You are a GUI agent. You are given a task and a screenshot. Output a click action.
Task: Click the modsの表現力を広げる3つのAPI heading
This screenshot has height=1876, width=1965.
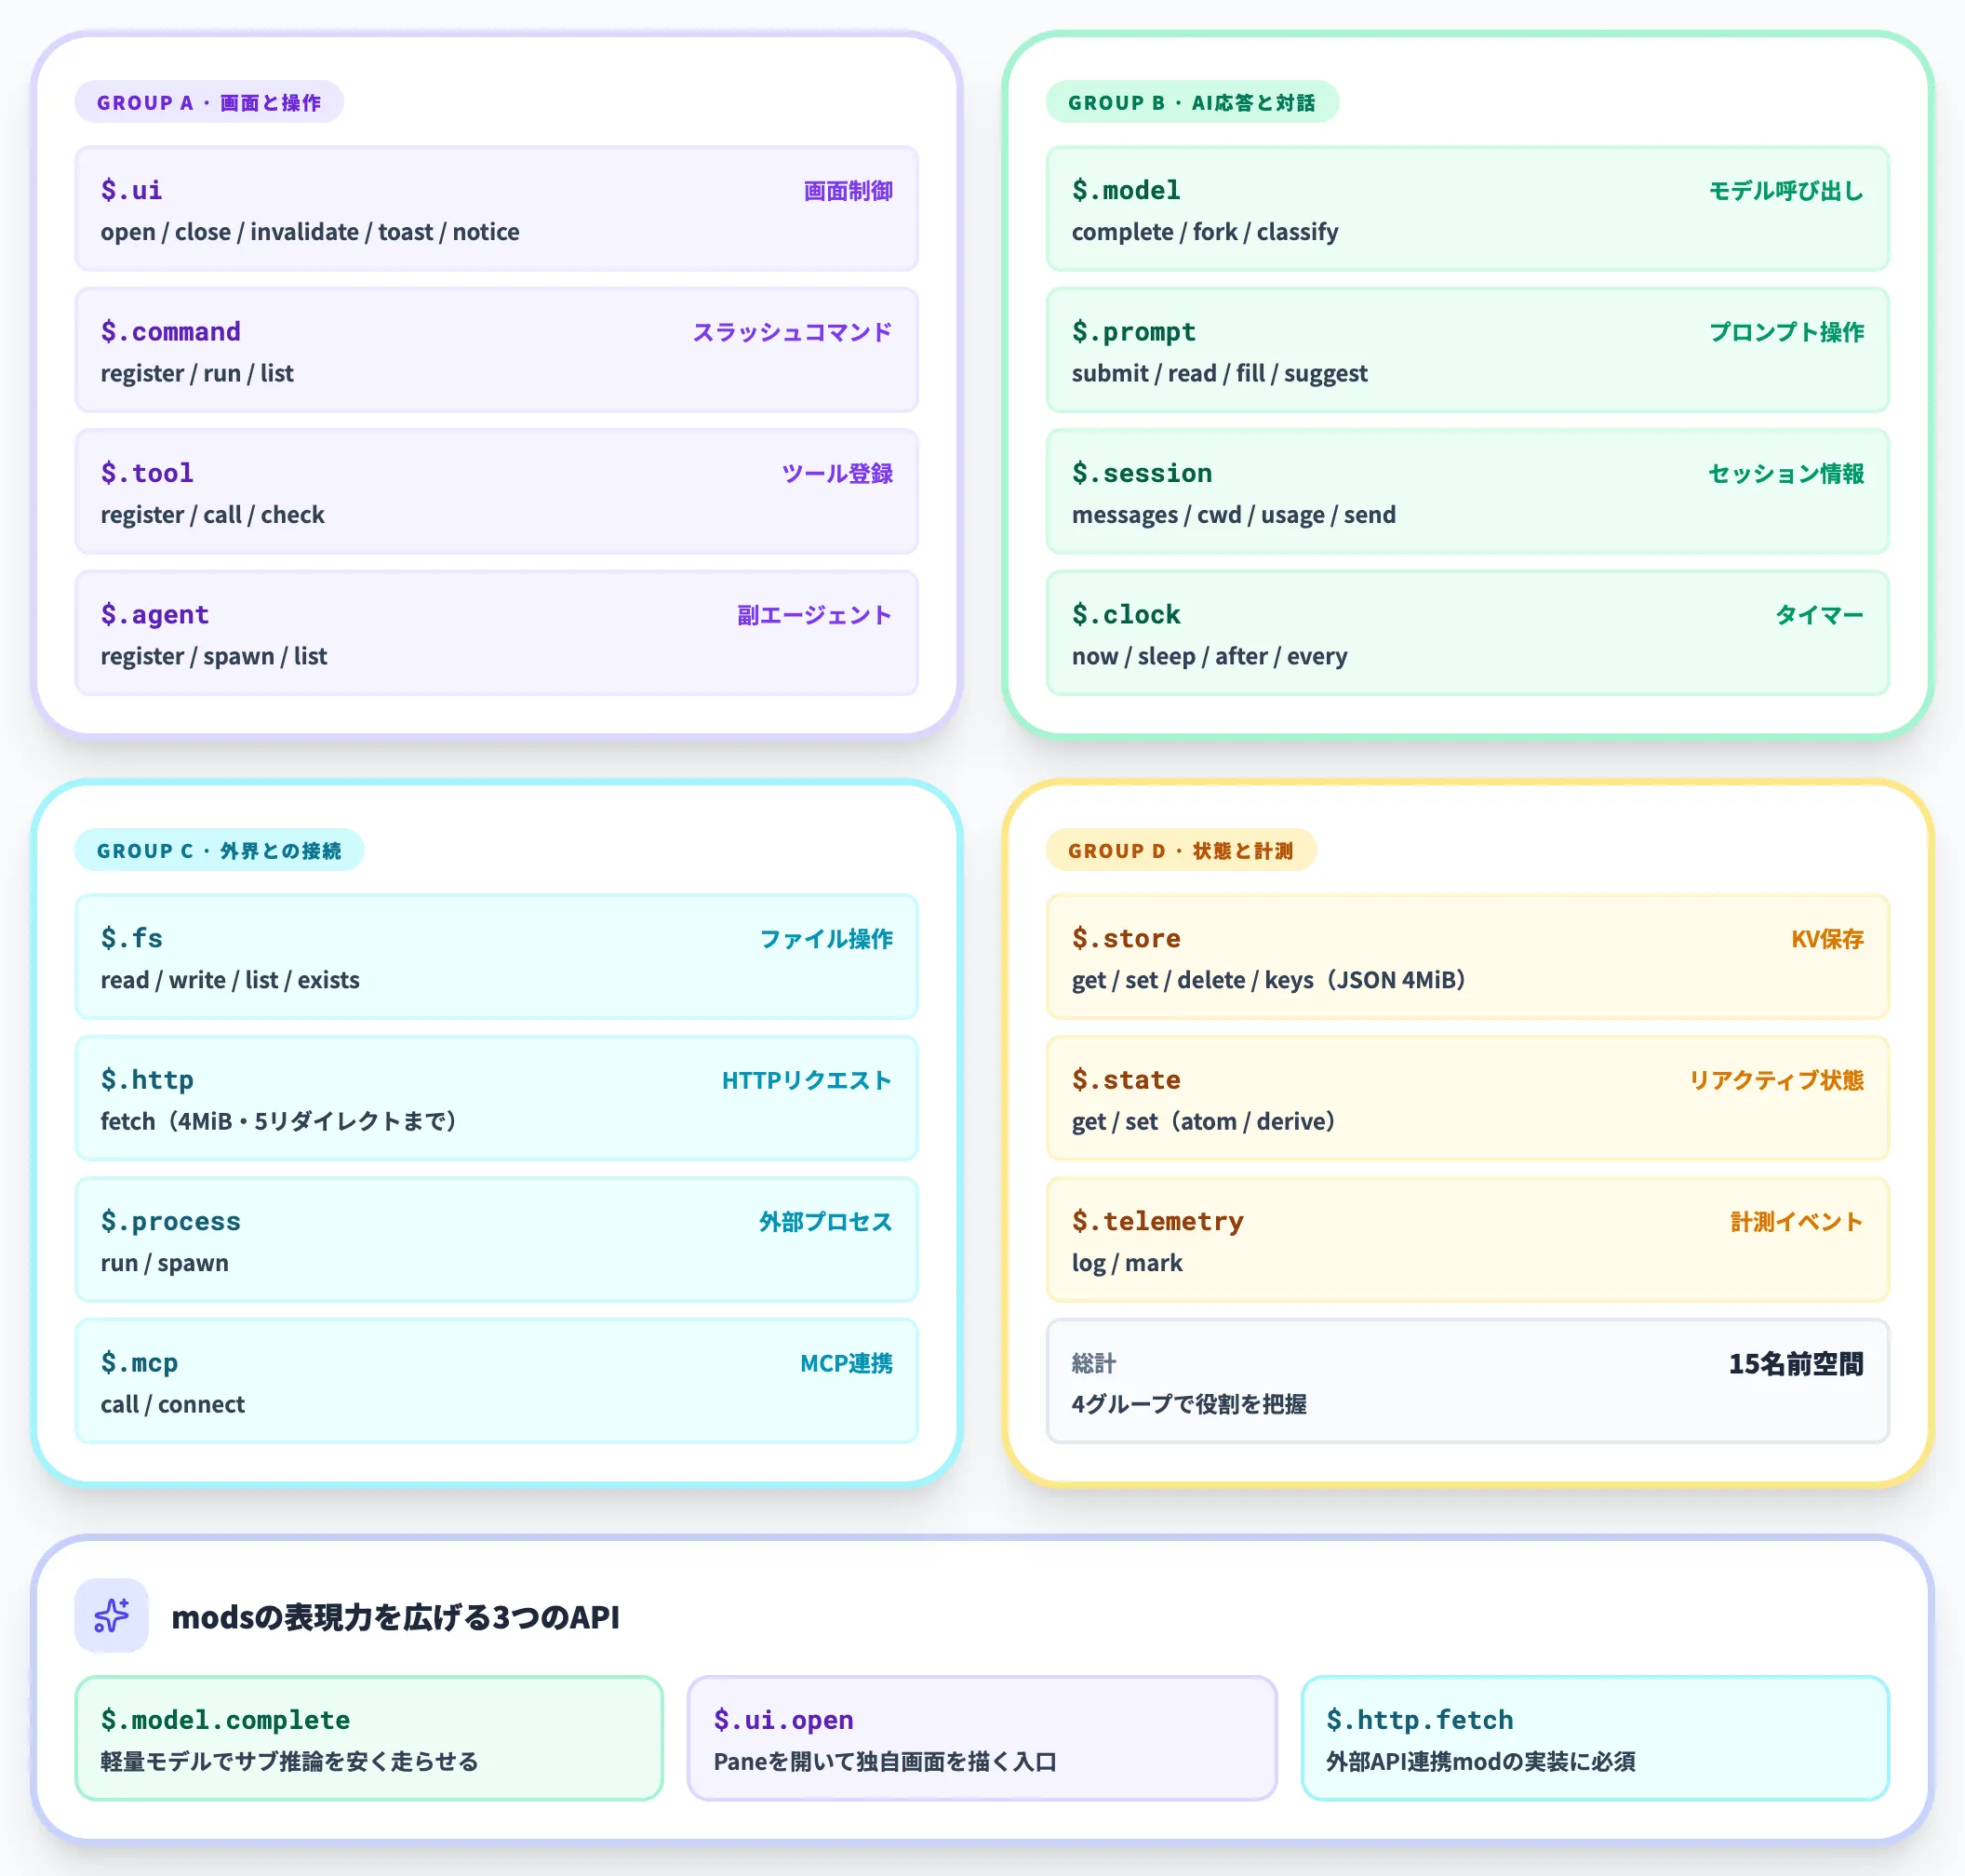395,1616
